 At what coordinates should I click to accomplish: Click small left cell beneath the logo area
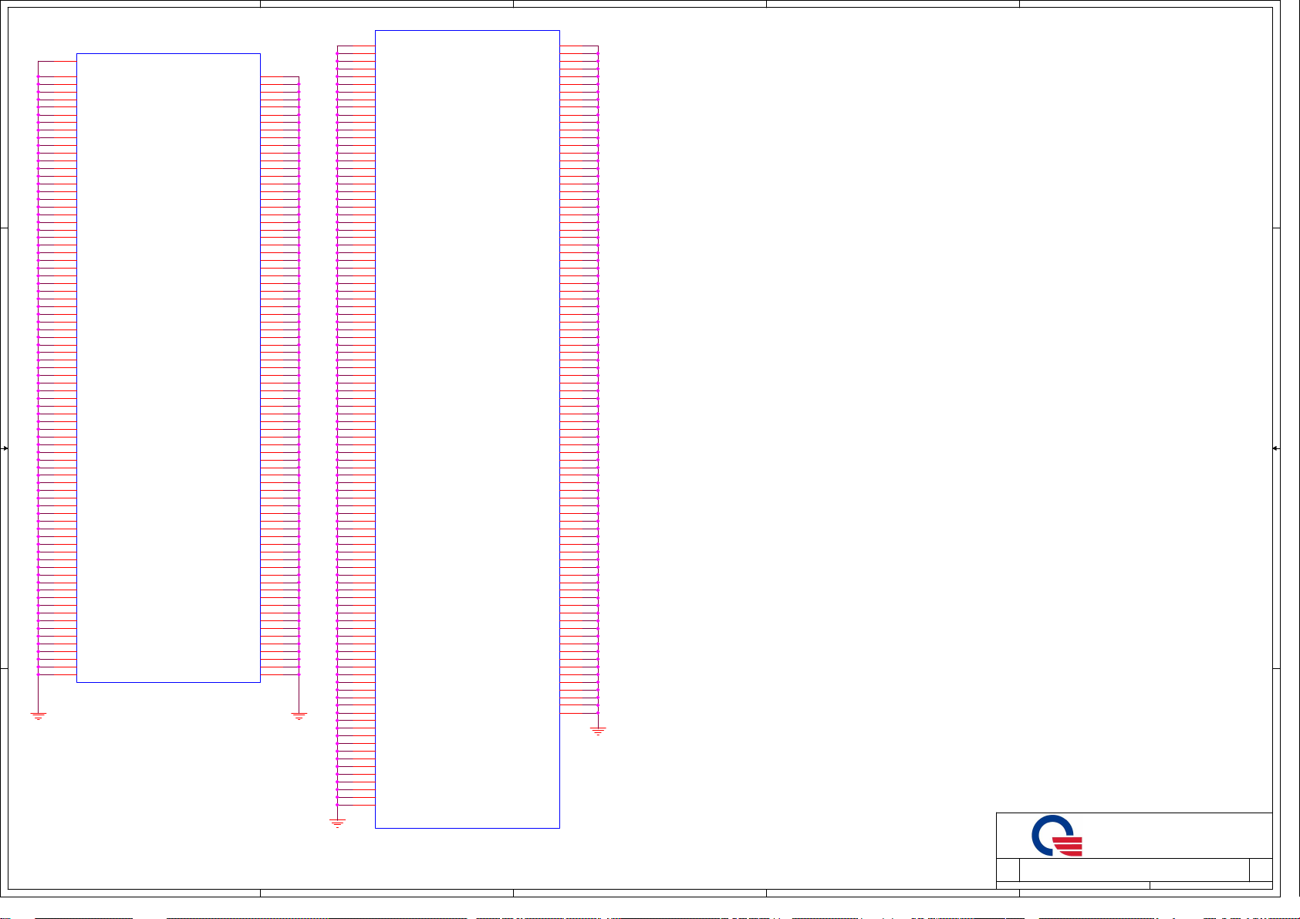click(1008, 870)
